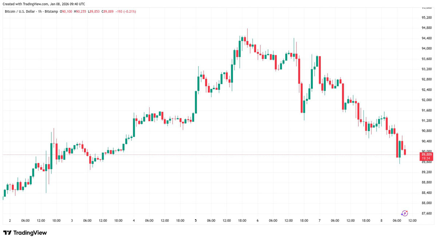Click the date label 8 on time axis

(x=382, y=221)
